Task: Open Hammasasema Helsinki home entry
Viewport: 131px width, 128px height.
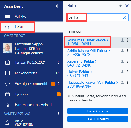Action: (32, 105)
